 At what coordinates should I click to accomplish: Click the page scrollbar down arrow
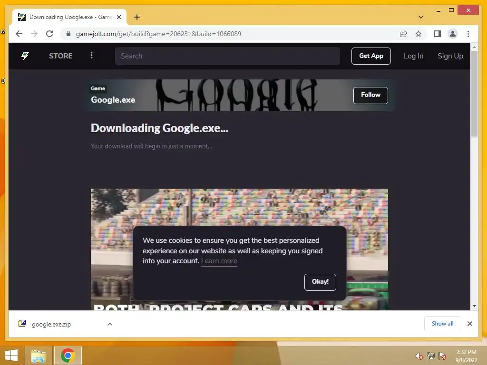474,306
